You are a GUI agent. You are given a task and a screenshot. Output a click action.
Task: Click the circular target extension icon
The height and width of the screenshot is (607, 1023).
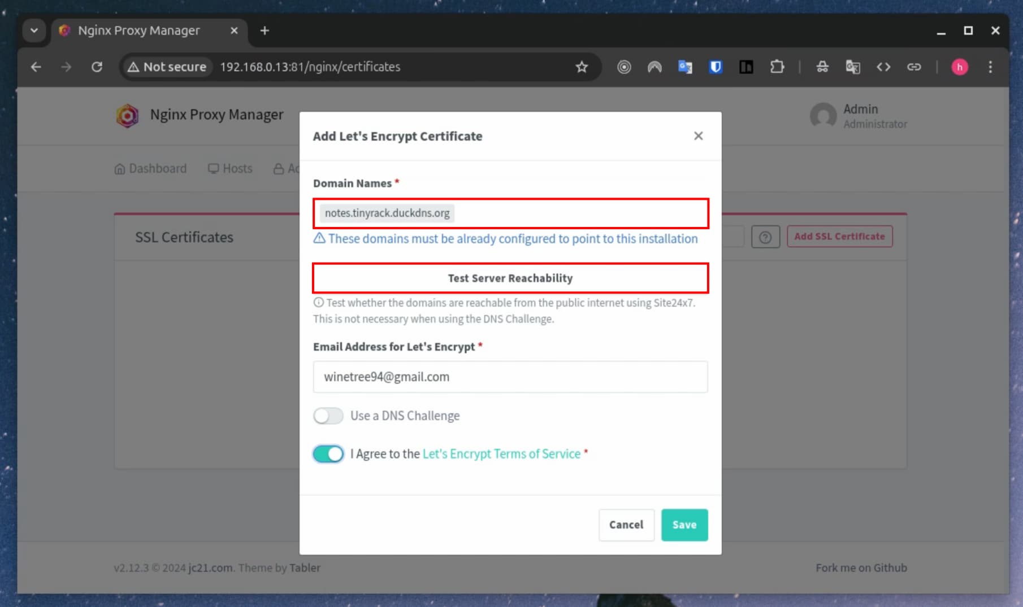coord(624,67)
